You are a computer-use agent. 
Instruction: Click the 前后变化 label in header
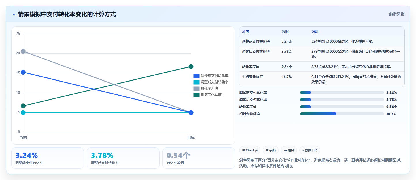tap(396, 14)
